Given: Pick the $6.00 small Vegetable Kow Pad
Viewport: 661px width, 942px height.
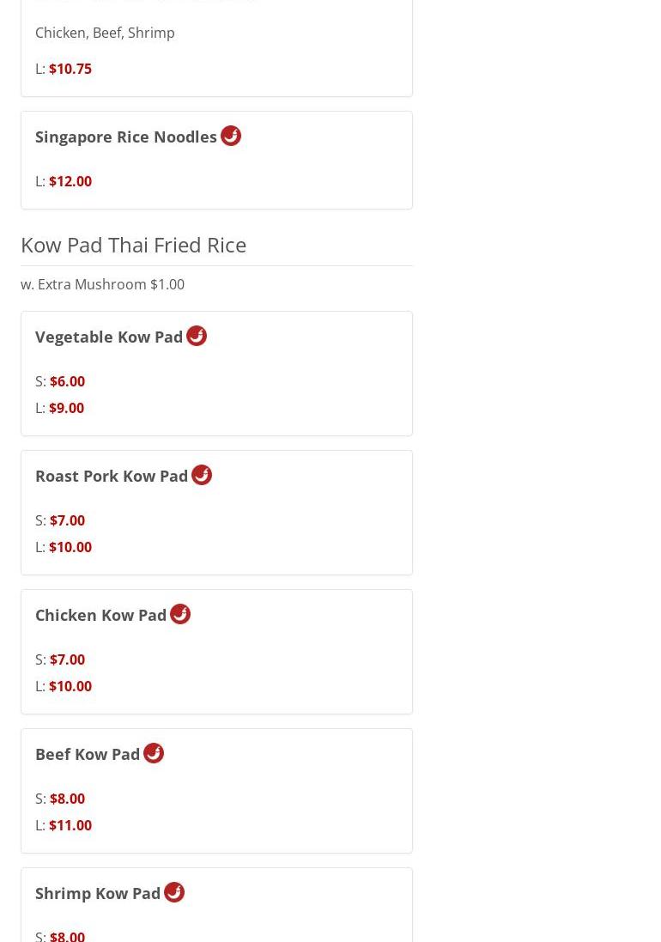Looking at the screenshot, I should [67, 381].
